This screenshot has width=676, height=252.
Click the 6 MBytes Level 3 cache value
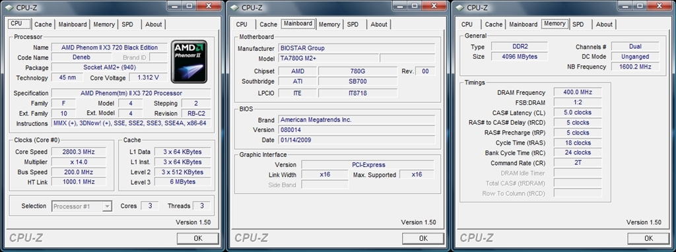[x=182, y=182]
